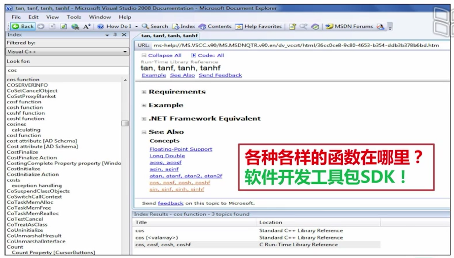Expand the .NET Framework Equivalent section
The width and height of the screenshot is (454, 258).
144,119
